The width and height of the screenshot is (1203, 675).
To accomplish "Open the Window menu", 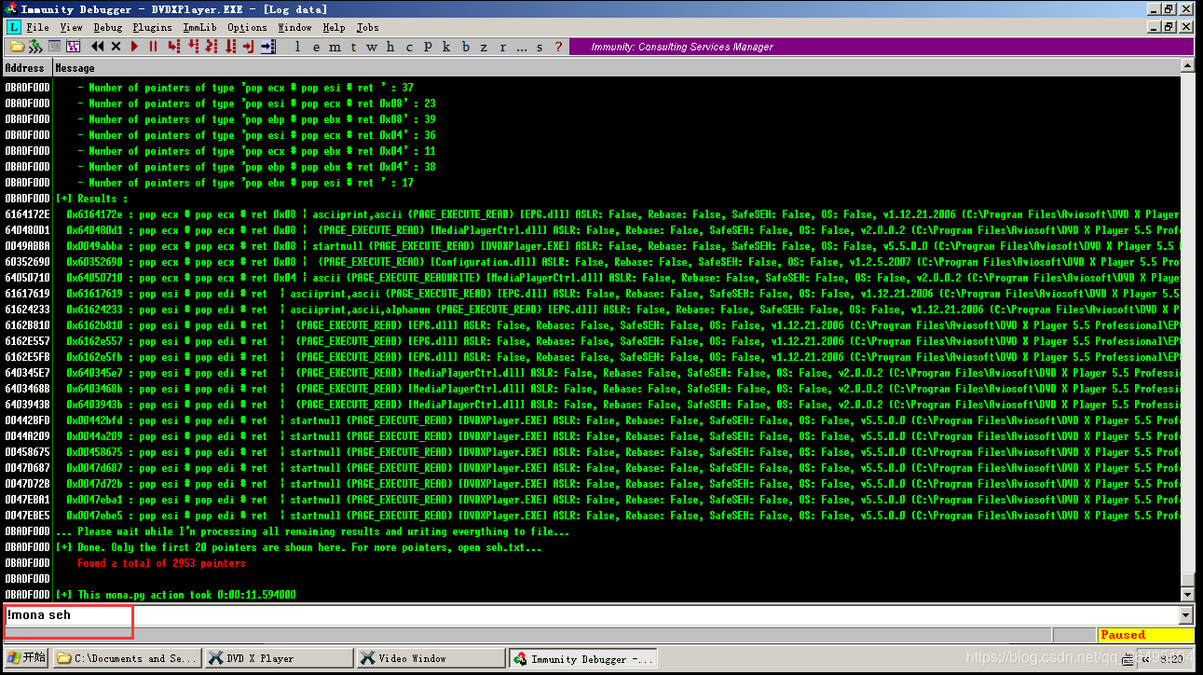I will [294, 27].
